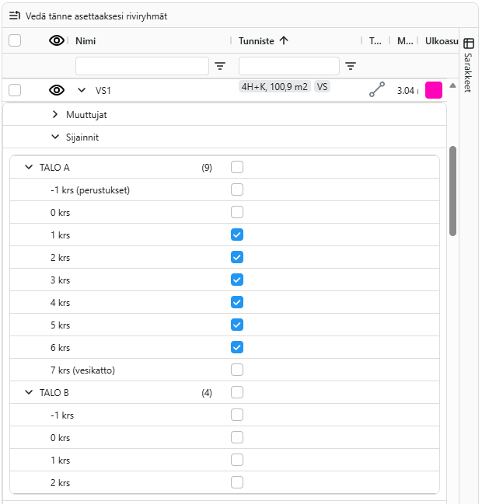
Task: Click the VS tag in VS1 row
Action: [322, 87]
